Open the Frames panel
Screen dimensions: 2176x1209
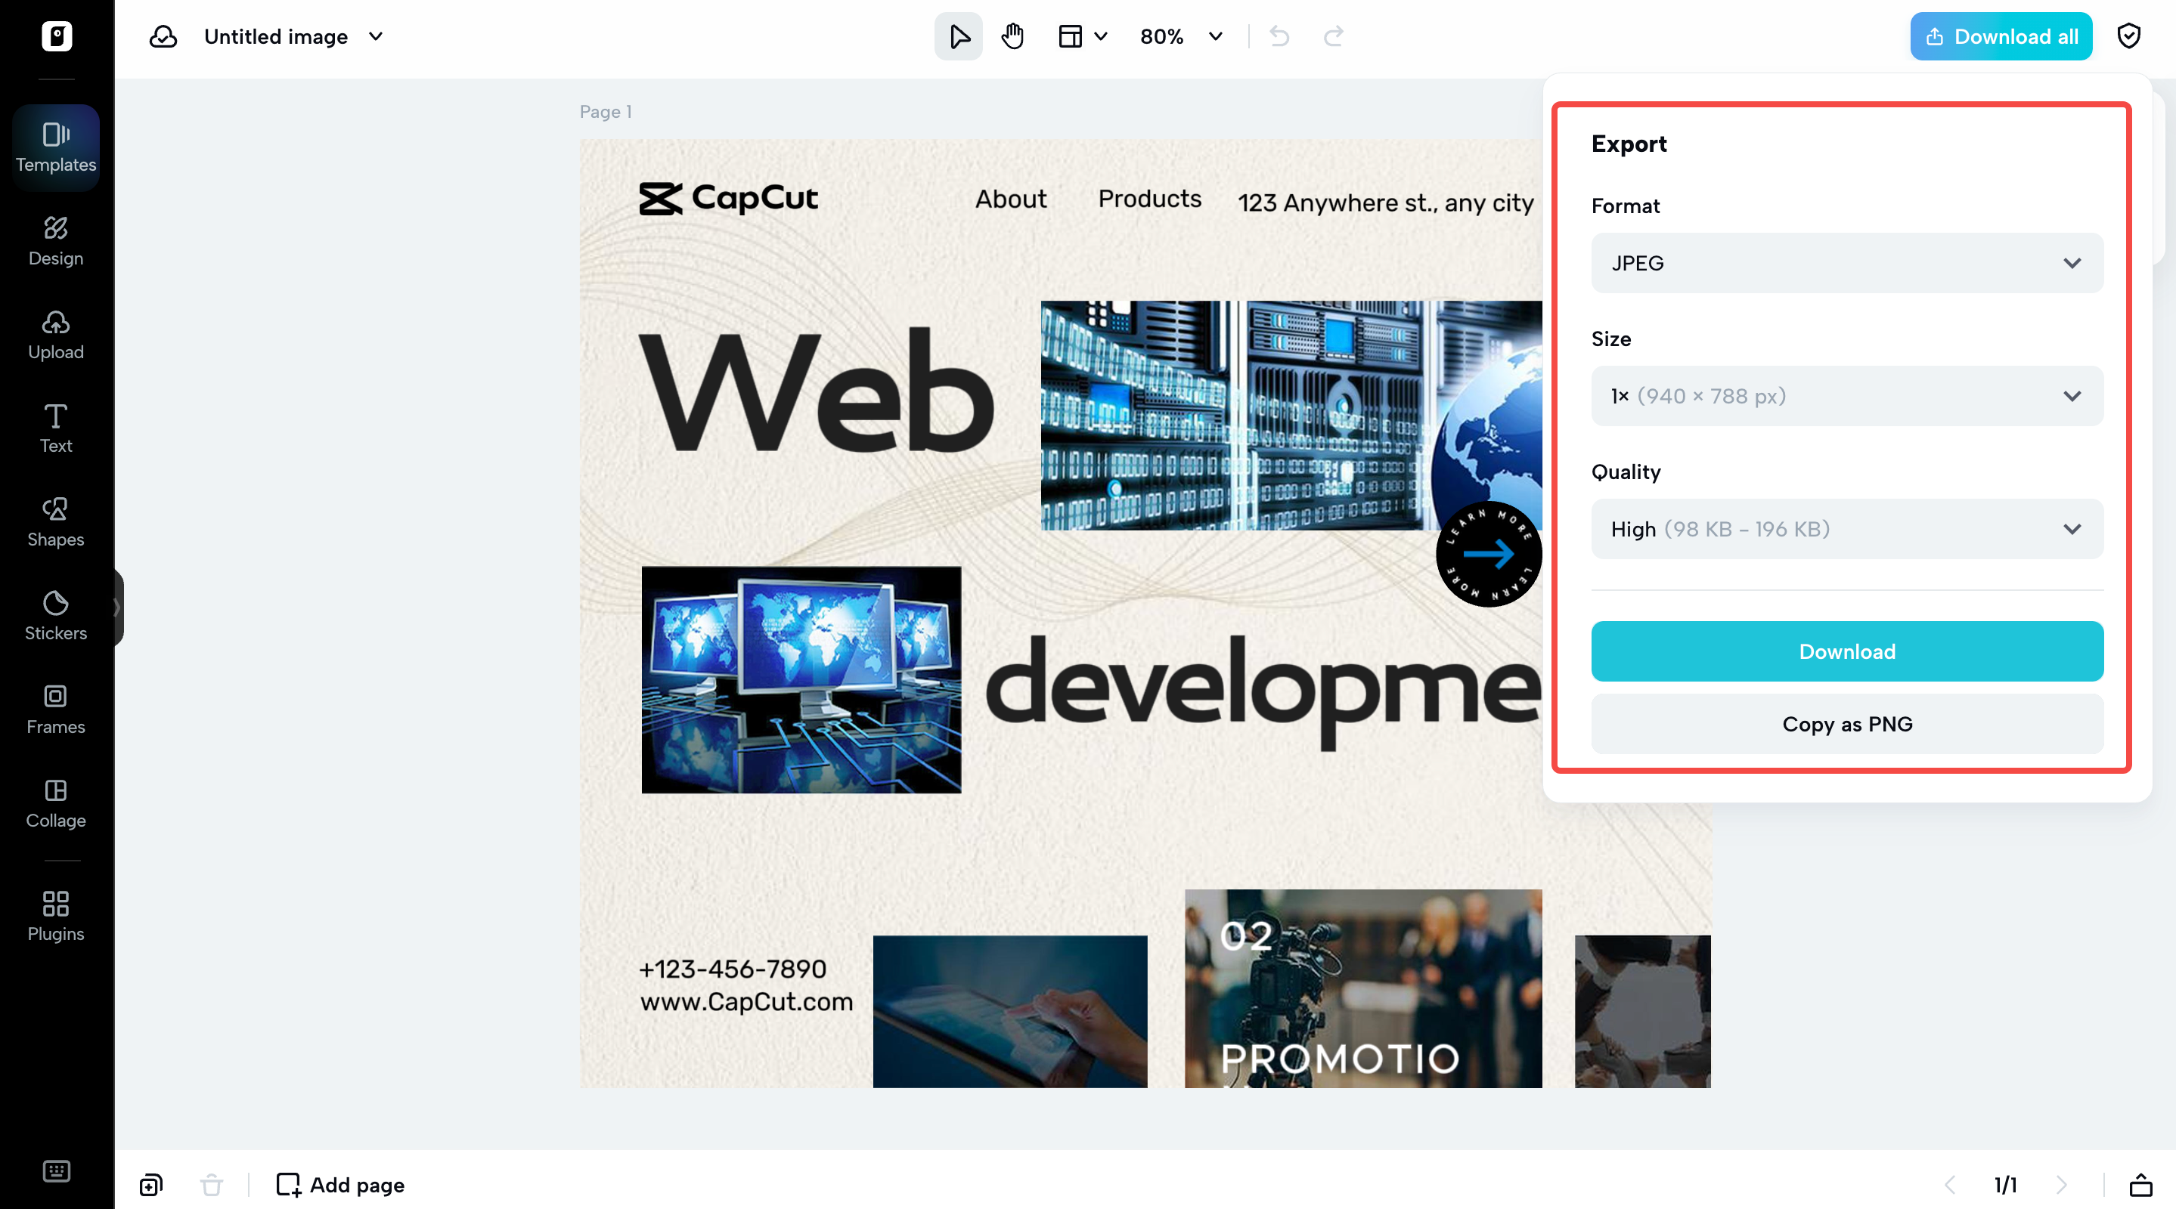point(56,708)
